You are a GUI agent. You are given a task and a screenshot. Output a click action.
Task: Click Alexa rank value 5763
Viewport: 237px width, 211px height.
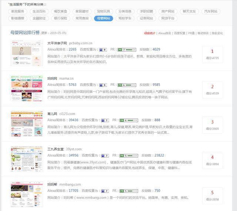pyautogui.click(x=73, y=85)
